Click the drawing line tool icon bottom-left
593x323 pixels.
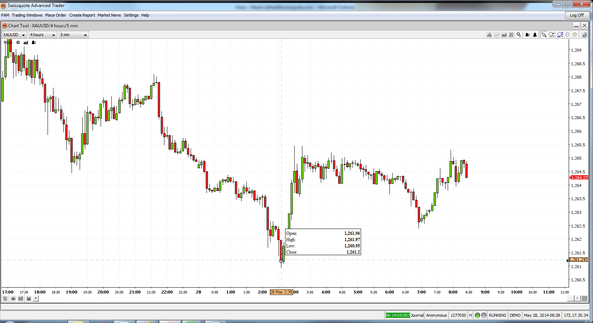click(x=5, y=299)
